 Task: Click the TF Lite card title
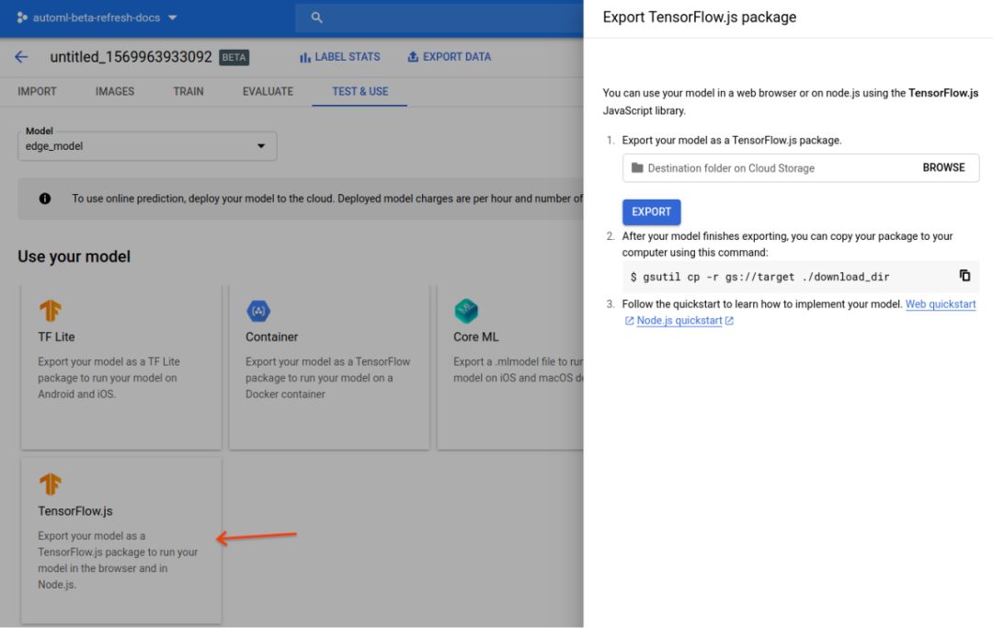(56, 337)
